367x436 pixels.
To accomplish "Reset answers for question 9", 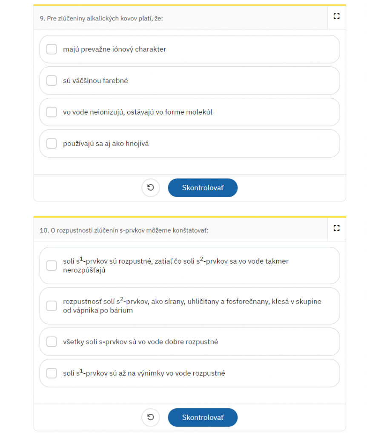I will click(x=150, y=188).
